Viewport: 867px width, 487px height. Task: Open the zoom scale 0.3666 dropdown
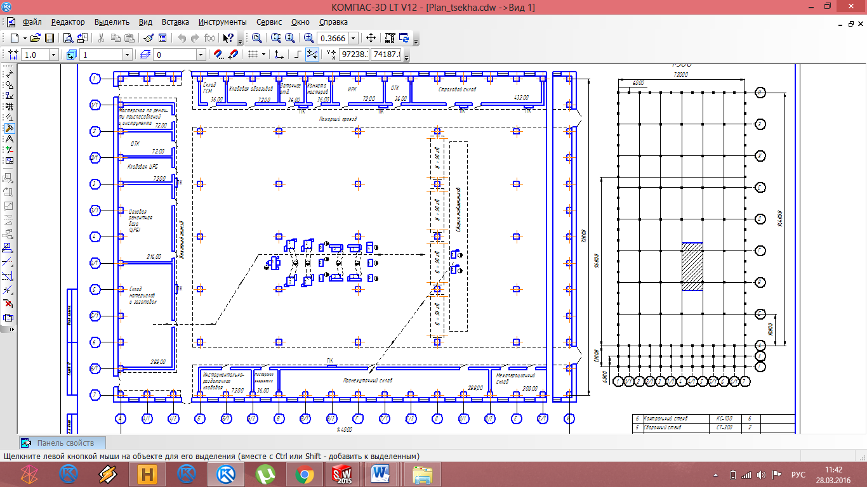pos(354,38)
